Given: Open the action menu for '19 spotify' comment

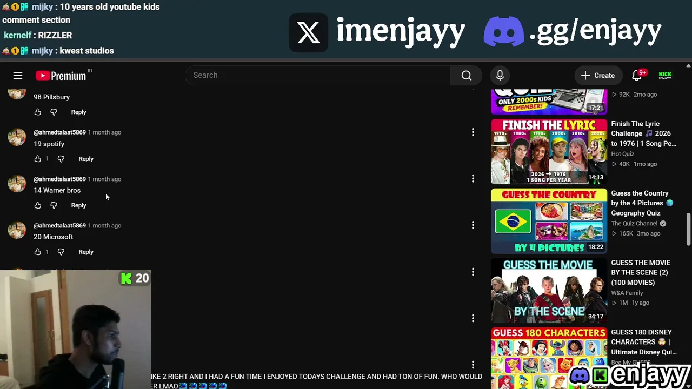Looking at the screenshot, I should click(x=473, y=132).
